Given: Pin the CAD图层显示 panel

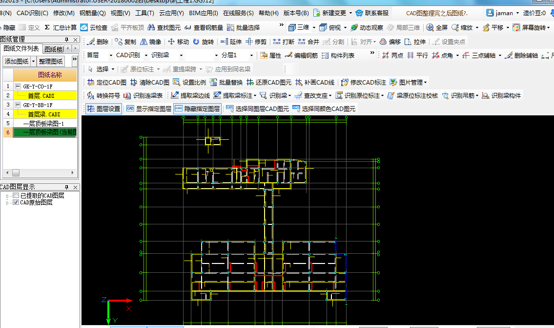Looking at the screenshot, I should coord(67,187).
